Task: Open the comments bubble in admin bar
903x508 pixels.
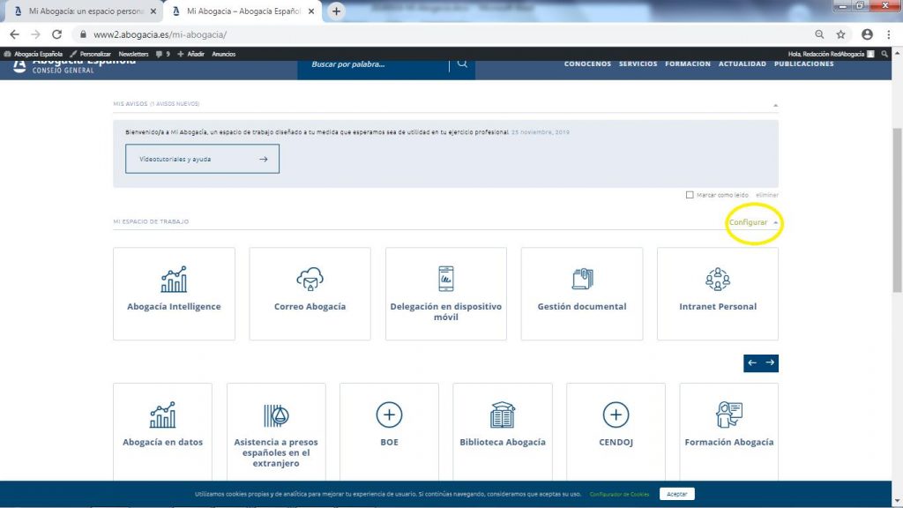Action: (163, 54)
